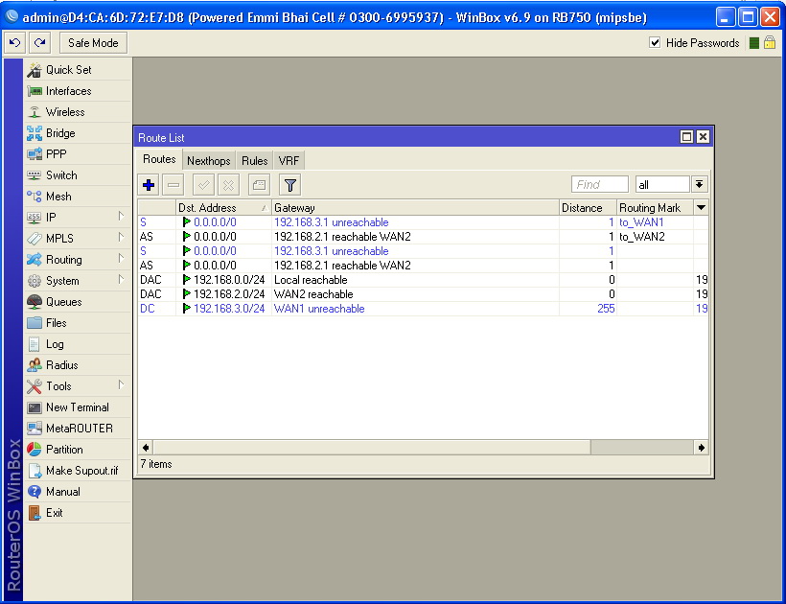
Task: Click the 'all' filter combo box
Action: coord(662,184)
